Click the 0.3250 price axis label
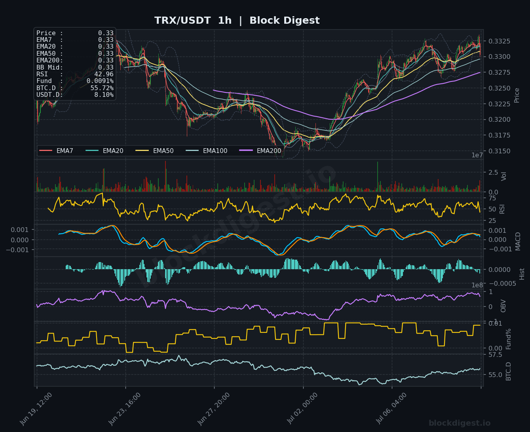530x432 pixels. click(x=499, y=88)
